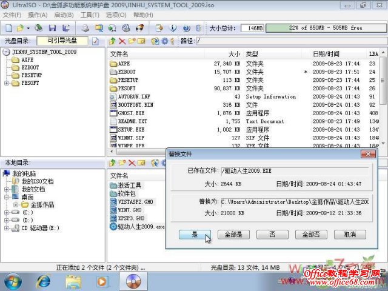
Task: Click the up-folder green arrow in ISO pane
Action: (113, 41)
